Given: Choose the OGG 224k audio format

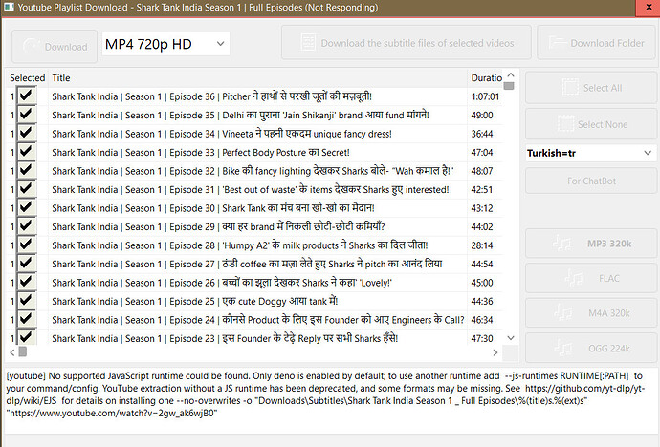Looking at the screenshot, I should coord(591,348).
